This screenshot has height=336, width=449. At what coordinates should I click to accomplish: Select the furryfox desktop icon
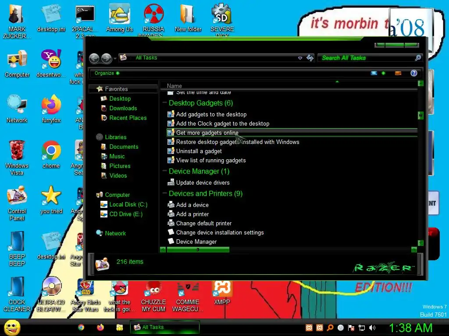coord(51,109)
